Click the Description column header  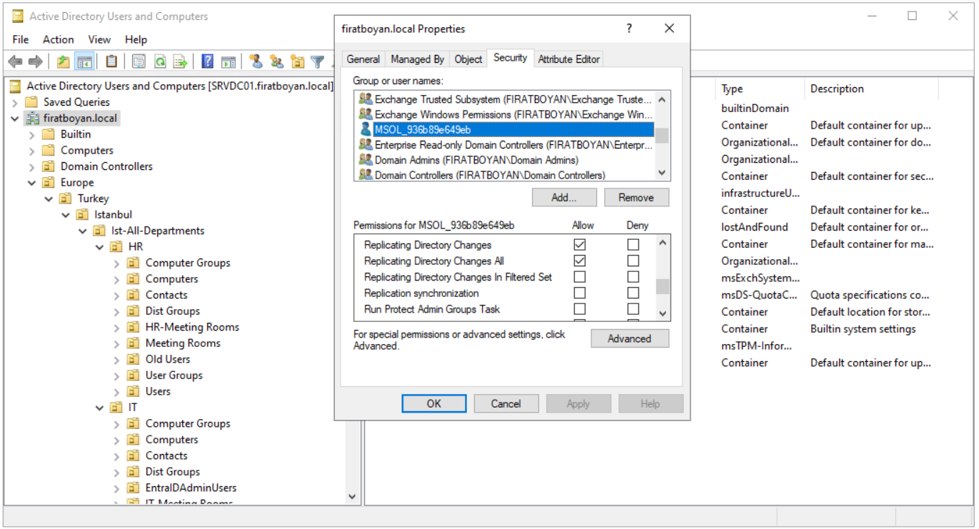point(871,89)
